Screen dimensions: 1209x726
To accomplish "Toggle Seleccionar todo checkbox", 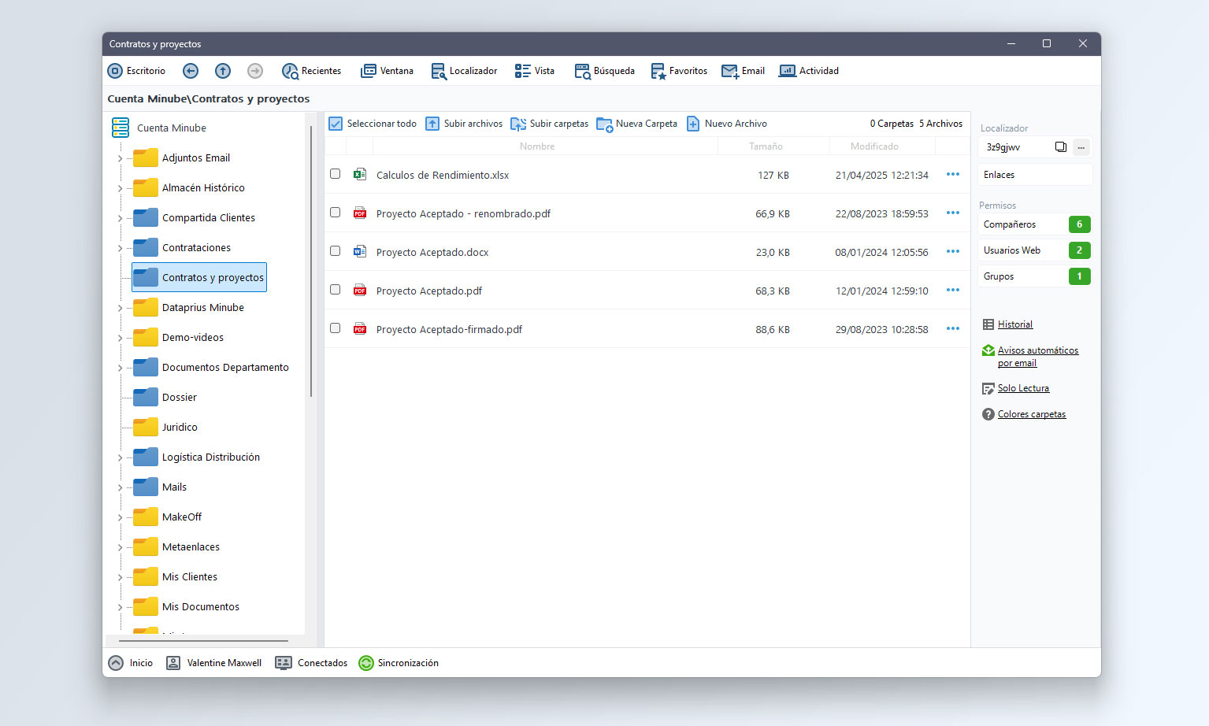I will point(336,124).
